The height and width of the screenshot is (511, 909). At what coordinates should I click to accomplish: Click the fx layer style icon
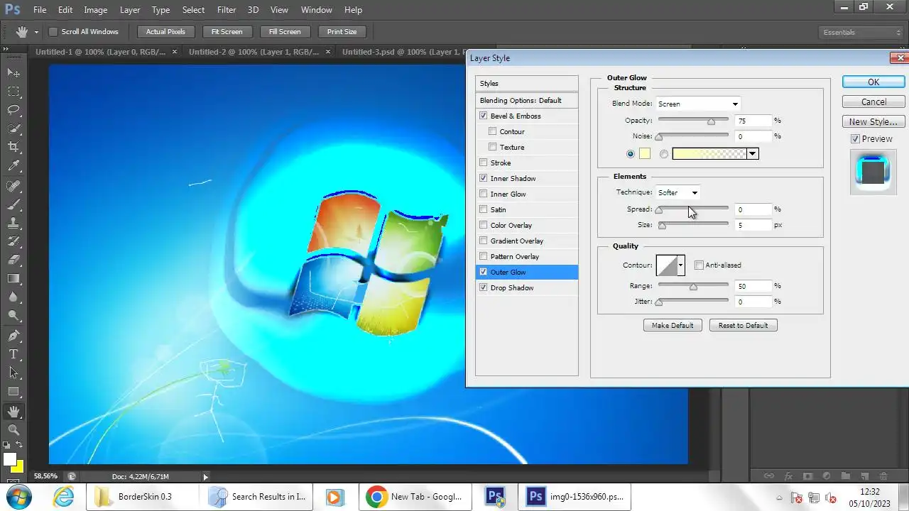(788, 476)
